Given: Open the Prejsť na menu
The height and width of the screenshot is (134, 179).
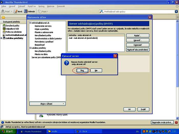Looking at the screenshot, I should (x=32, y=6).
